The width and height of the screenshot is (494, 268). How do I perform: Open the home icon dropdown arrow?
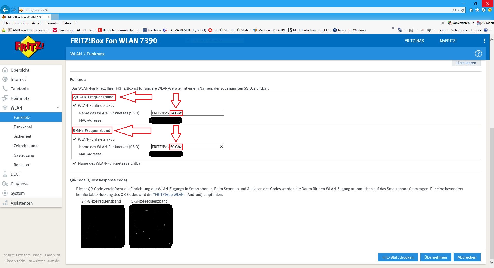click(x=405, y=30)
